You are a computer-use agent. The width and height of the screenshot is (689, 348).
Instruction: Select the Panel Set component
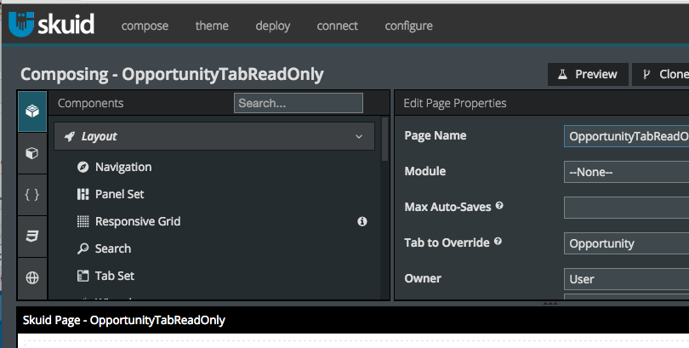pyautogui.click(x=119, y=194)
